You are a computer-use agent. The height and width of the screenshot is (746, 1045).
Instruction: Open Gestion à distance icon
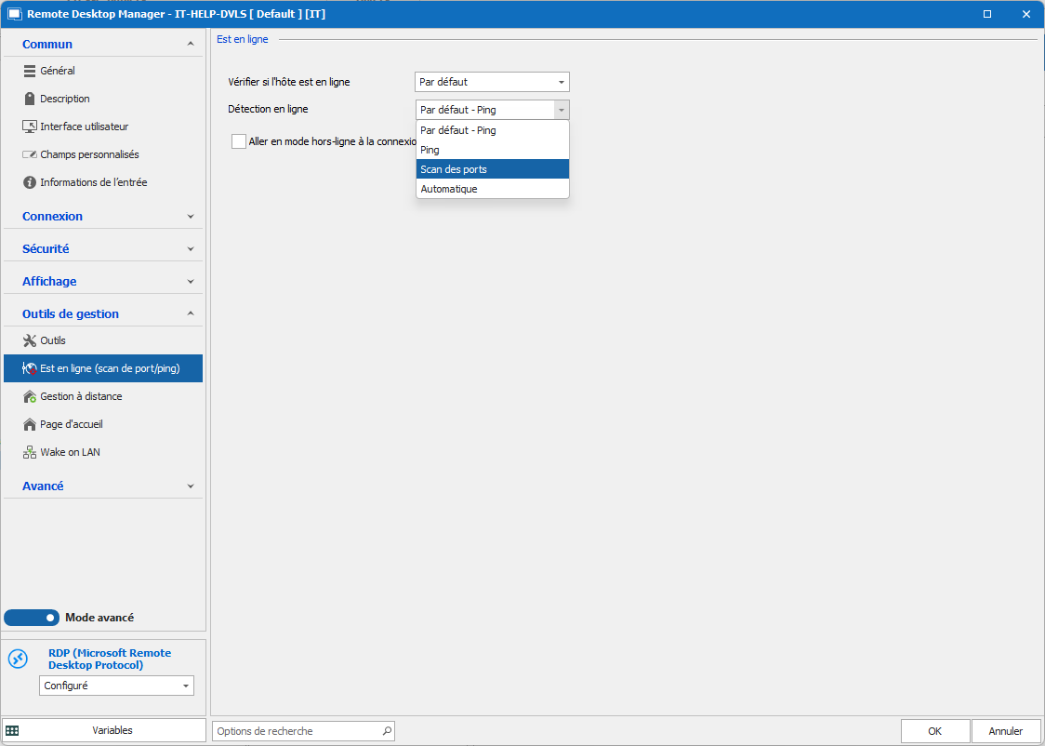click(x=30, y=396)
